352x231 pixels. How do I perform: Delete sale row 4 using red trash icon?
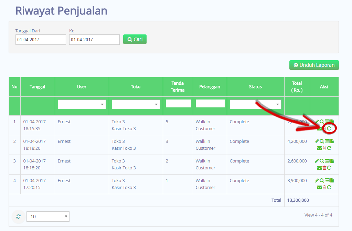pos(324,187)
